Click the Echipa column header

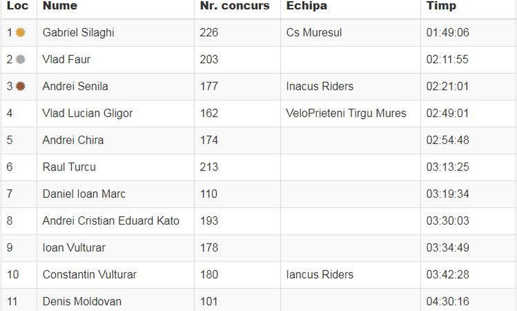tap(306, 5)
